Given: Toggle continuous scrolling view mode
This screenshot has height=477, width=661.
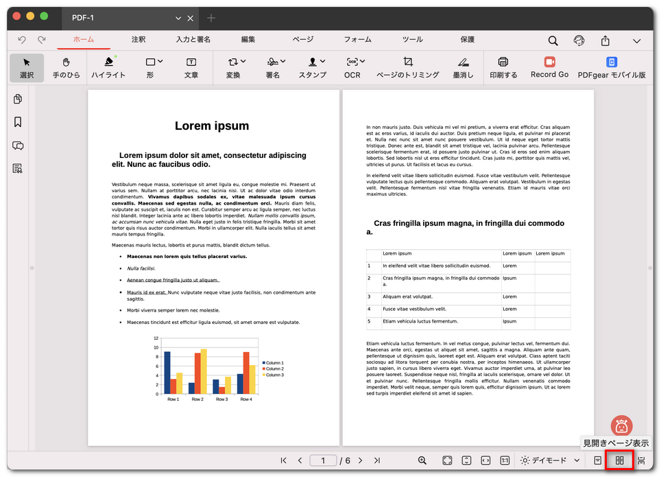Looking at the screenshot, I should pyautogui.click(x=641, y=461).
